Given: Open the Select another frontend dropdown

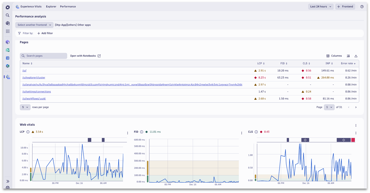Looking at the screenshot, I should (x=34, y=25).
